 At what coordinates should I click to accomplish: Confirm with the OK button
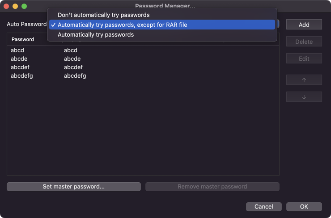pyautogui.click(x=304, y=206)
